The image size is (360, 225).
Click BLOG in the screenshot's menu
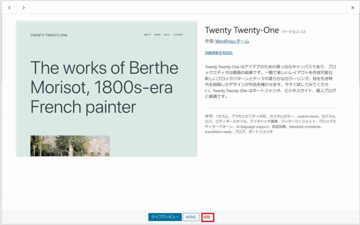click(167, 35)
